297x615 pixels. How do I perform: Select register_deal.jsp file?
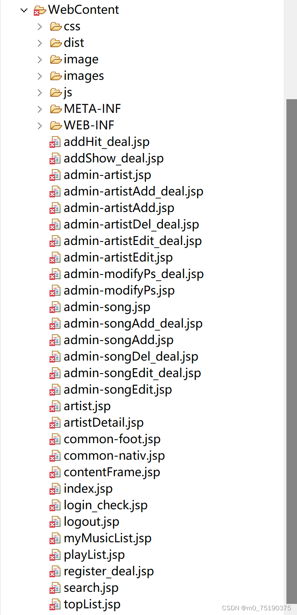[x=109, y=571]
